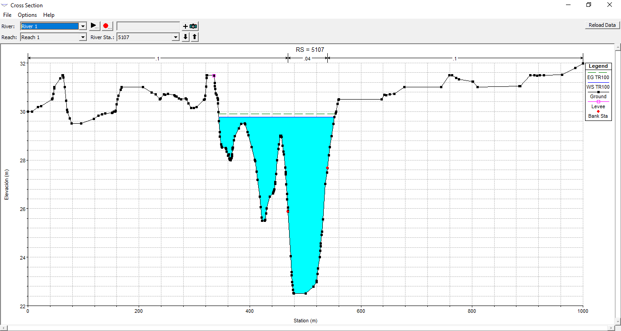This screenshot has width=621, height=331.
Task: Minimize the Cross Section window
Action: coord(568,5)
